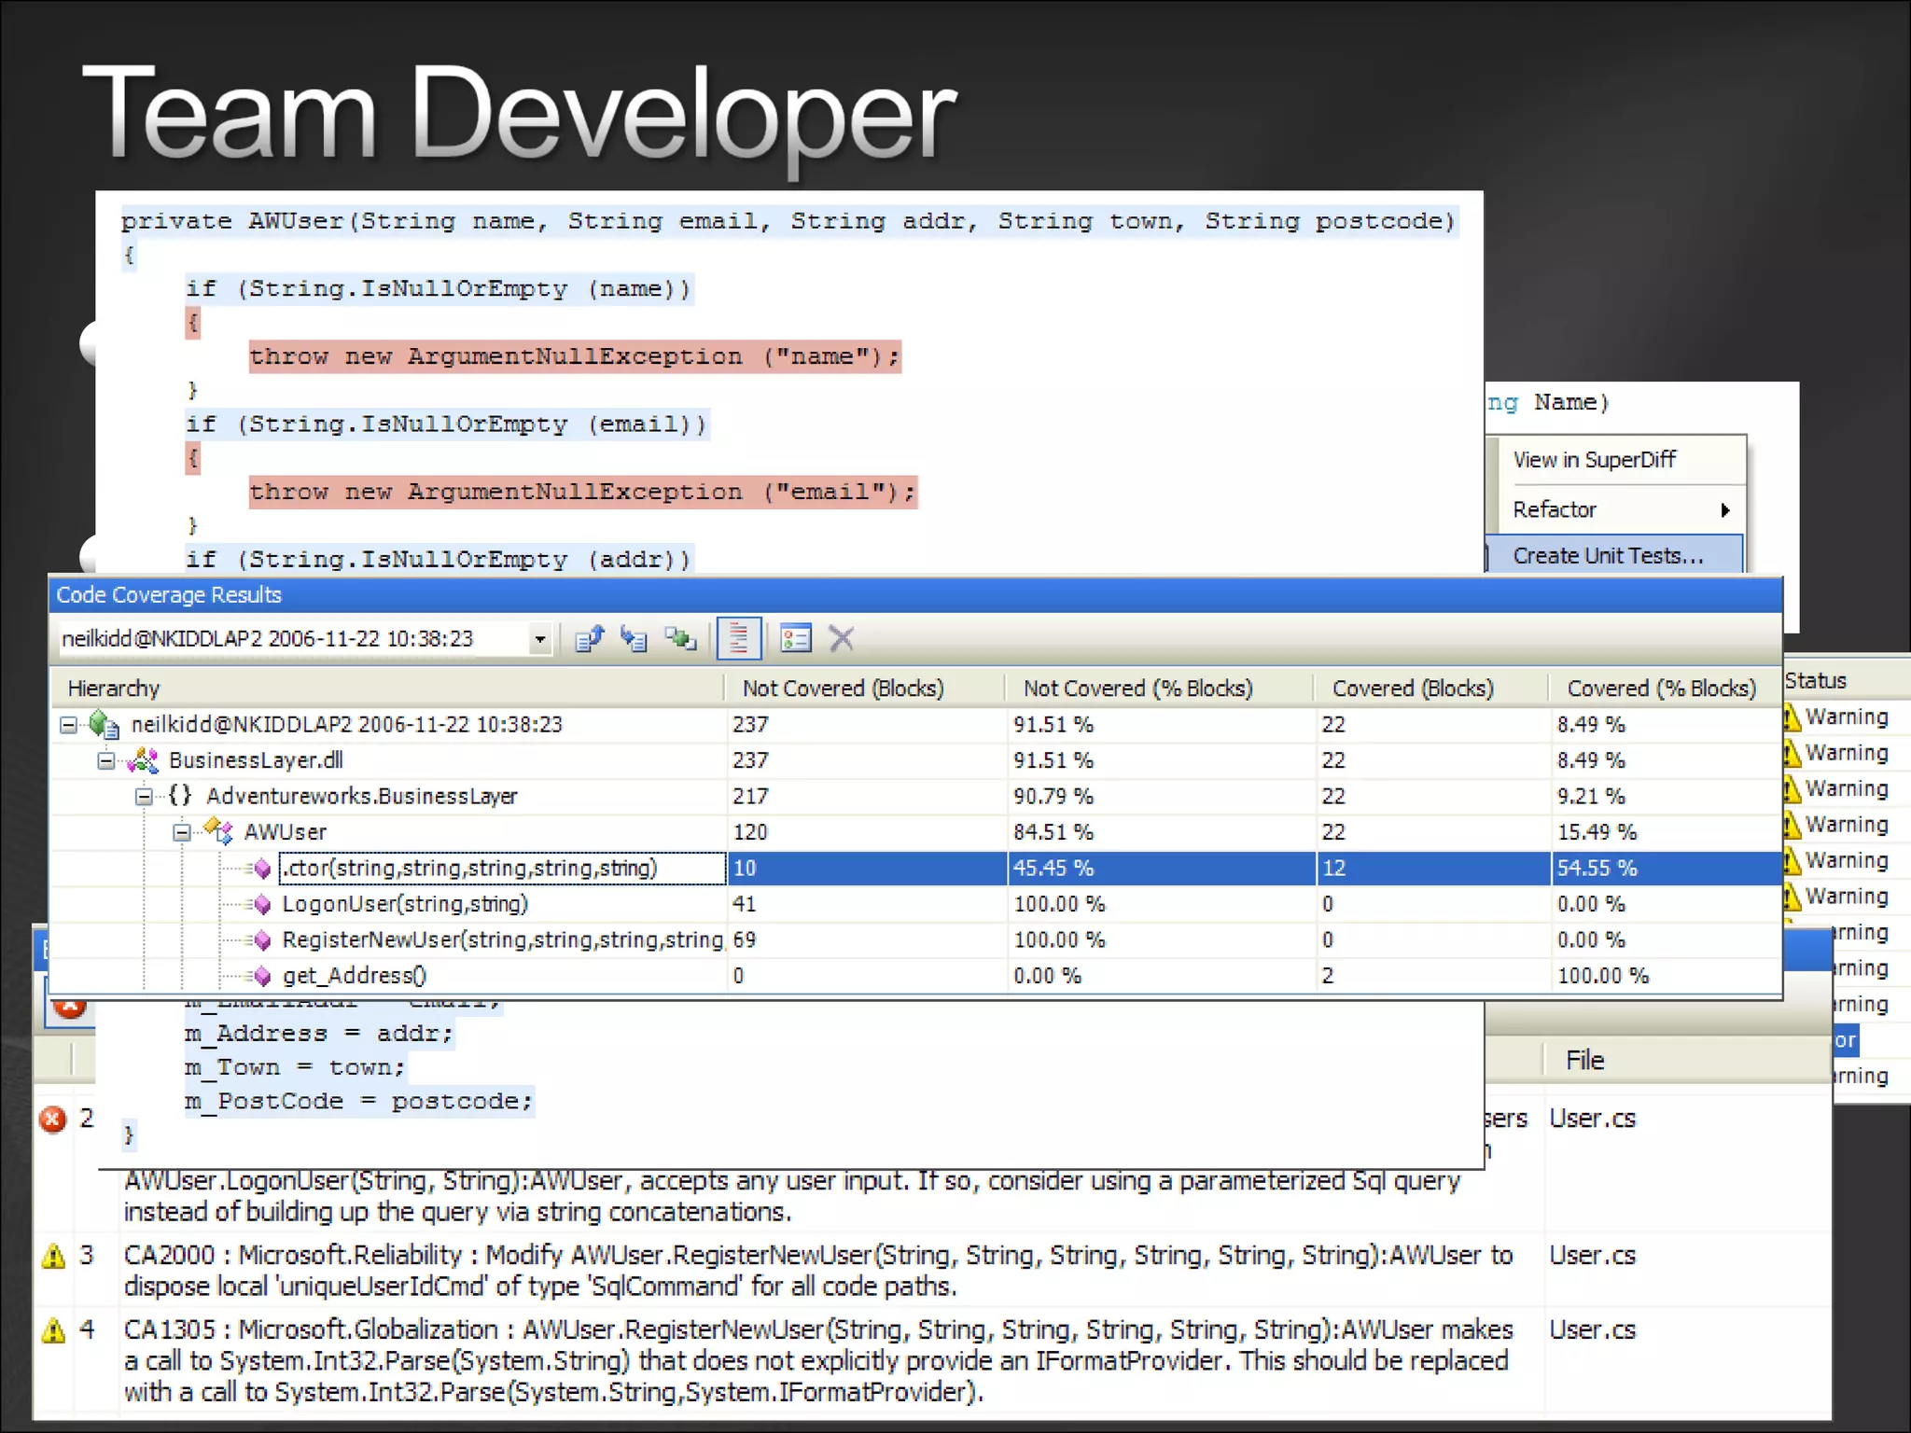Collapse the AWUser class node
This screenshot has width=1911, height=1433.
[182, 832]
